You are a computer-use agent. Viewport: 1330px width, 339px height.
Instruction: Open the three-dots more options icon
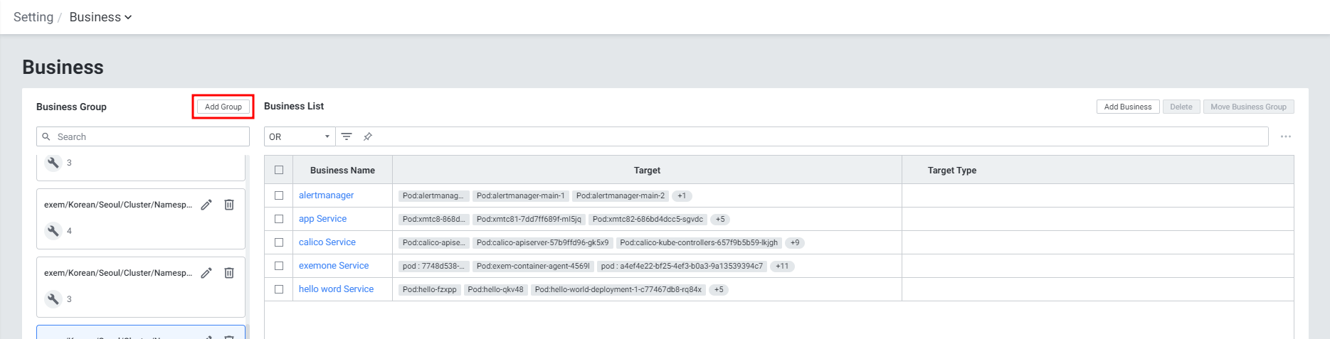(1285, 136)
